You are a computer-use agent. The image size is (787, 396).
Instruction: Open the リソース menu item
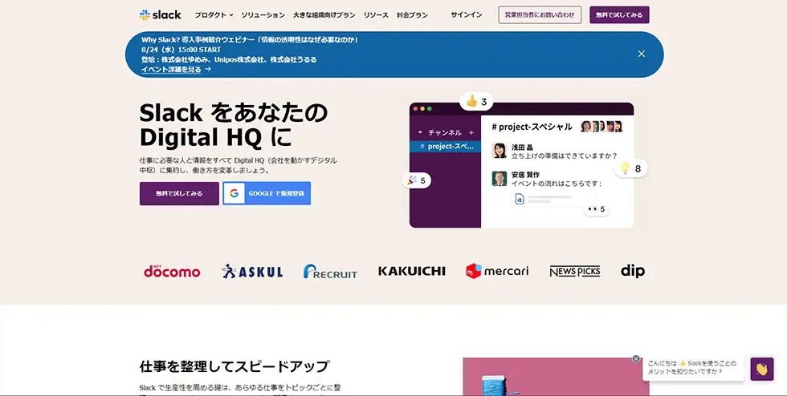click(376, 15)
